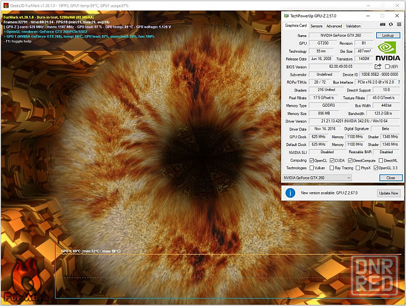Click the ROPs/TMUs field 28 / 72
The width and height of the screenshot is (406, 306).
(320, 82)
